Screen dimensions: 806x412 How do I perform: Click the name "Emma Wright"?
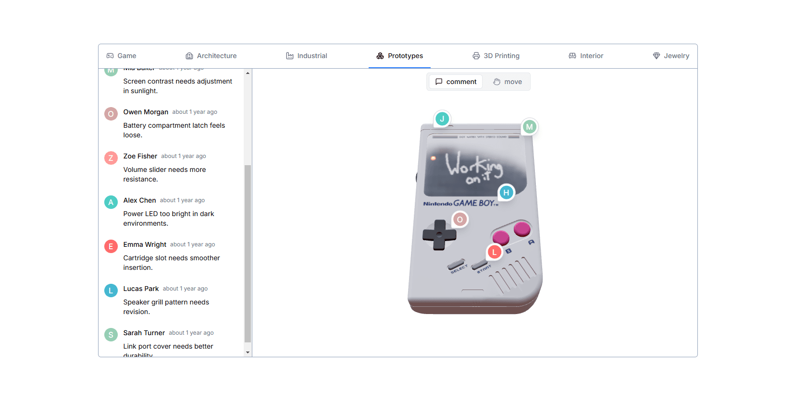tap(145, 244)
